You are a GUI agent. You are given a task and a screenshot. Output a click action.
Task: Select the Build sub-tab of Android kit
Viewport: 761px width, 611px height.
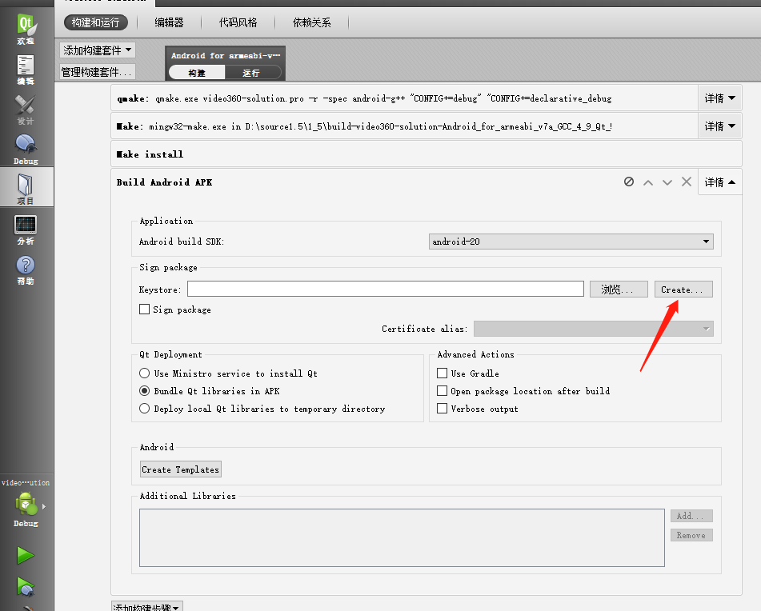coord(197,73)
